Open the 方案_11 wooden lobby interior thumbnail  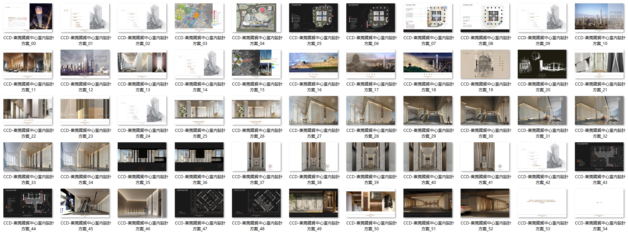point(28,63)
